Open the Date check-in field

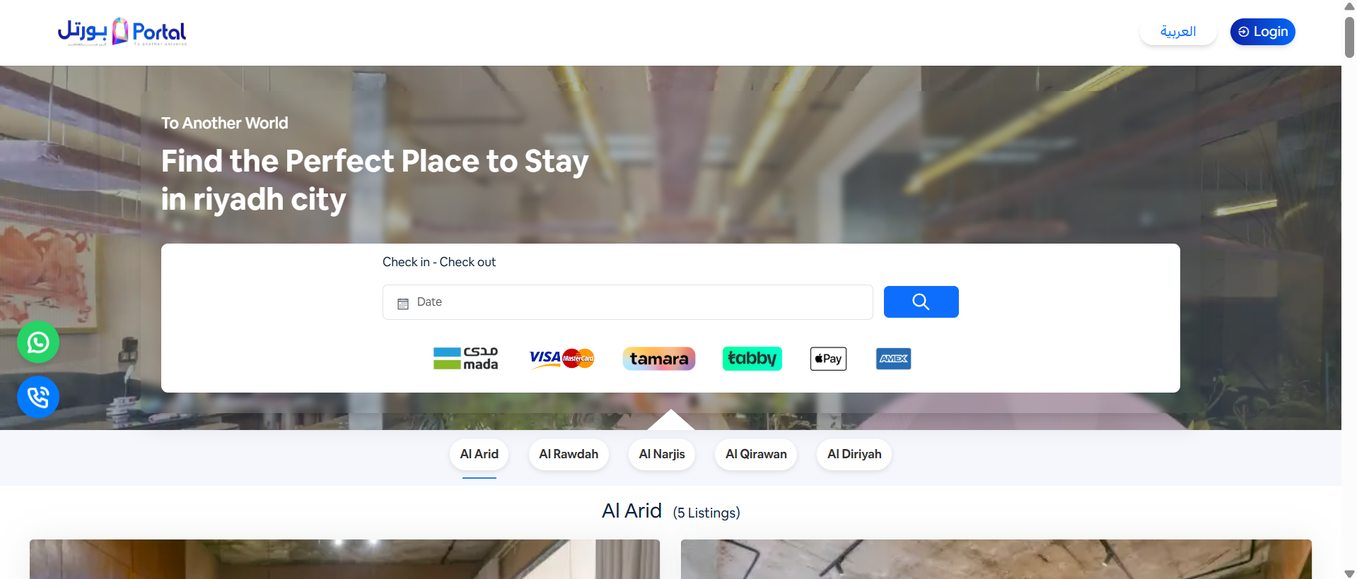click(628, 302)
